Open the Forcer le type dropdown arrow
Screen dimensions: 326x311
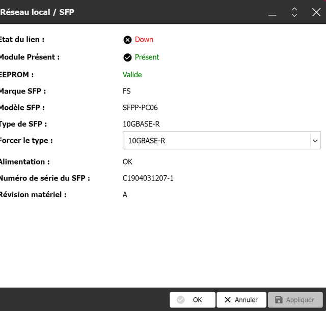[315, 141]
